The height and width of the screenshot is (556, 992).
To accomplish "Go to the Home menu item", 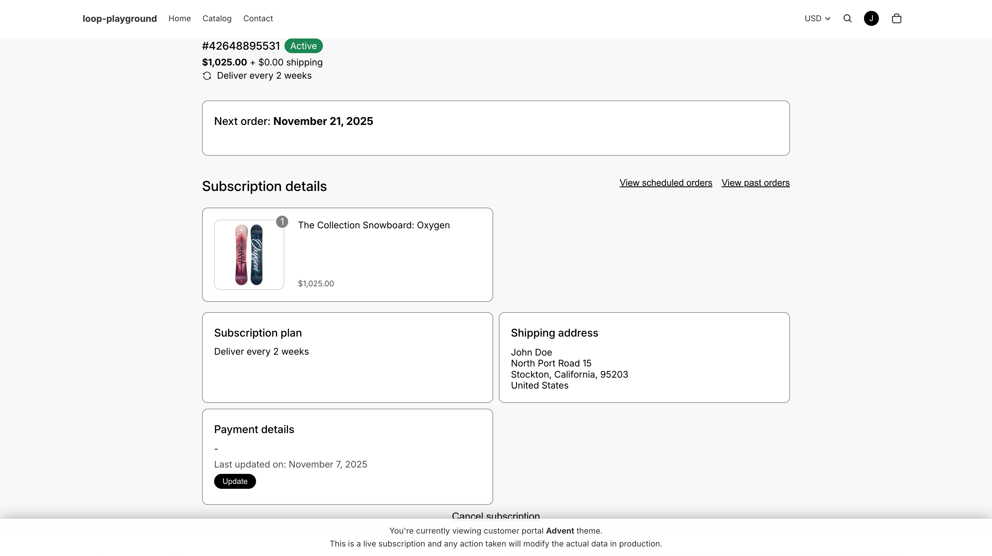I will click(x=179, y=18).
